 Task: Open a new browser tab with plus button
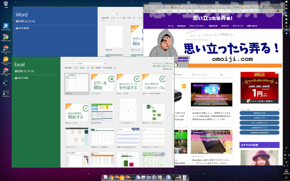(261, 7)
